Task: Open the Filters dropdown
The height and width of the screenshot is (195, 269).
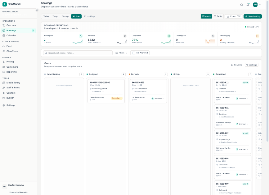Action: coord(121,53)
